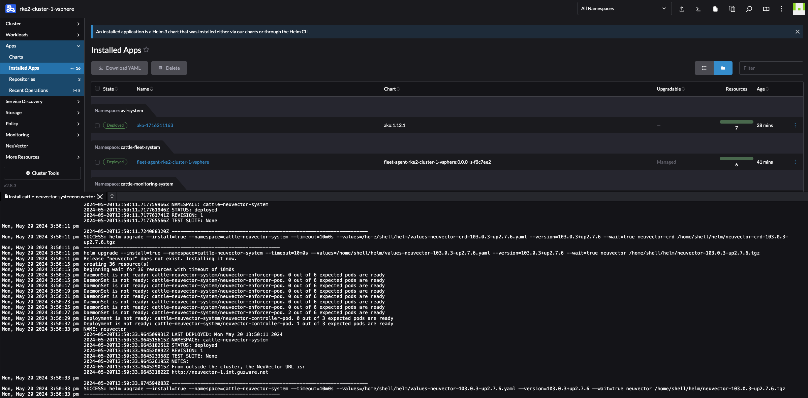The height and width of the screenshot is (398, 808).
Task: Click the http://neuvector-1.int.guzware.net log line
Action: coord(220,372)
